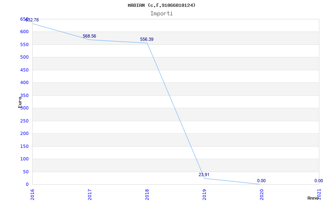Click the 2021 x-axis year label
This screenshot has width=323, height=202.
pyautogui.click(x=319, y=195)
